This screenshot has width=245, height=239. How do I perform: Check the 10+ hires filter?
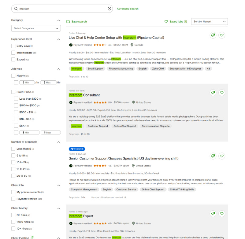tap(13, 229)
